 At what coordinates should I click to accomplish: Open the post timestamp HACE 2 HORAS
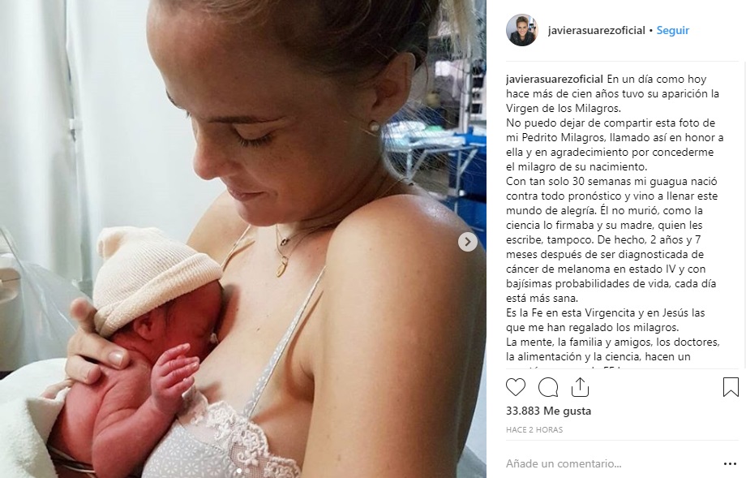[x=534, y=430]
